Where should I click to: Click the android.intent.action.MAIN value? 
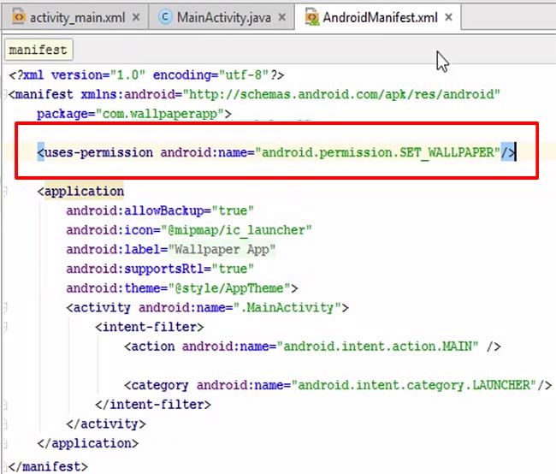pos(377,346)
